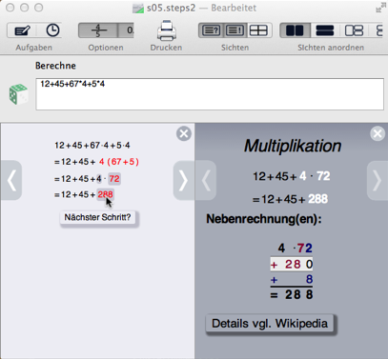The image size is (388, 359).
Task: Select the fraction 4/5 display option
Action: 98,30
